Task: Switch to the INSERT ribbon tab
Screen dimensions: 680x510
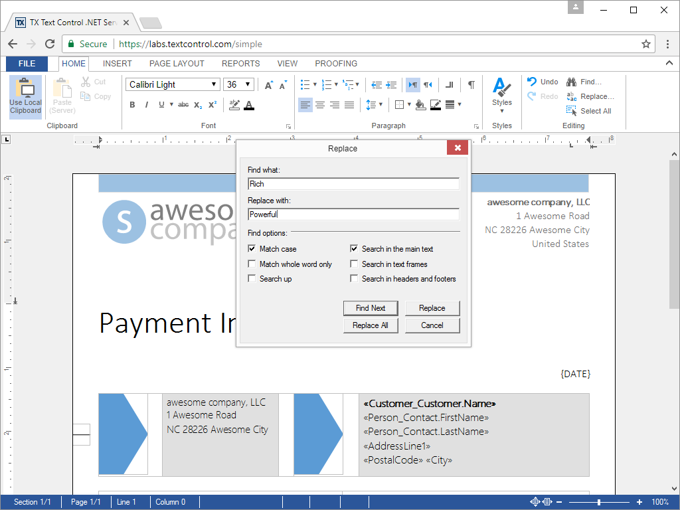Action: coord(117,64)
